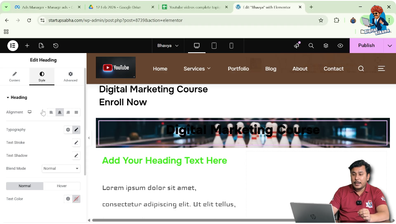
Task: Switch to the Hover state
Action: 62,186
